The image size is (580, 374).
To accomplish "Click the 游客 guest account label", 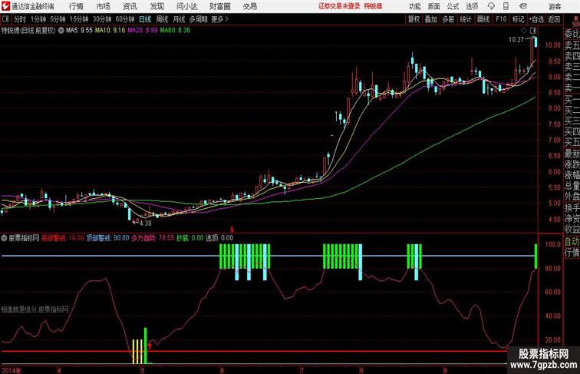I will (x=555, y=6).
